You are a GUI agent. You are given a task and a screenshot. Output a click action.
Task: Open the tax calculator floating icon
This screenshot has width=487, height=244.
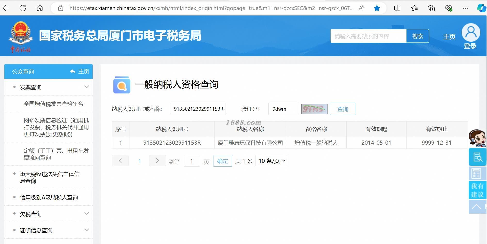pyautogui.click(x=477, y=173)
